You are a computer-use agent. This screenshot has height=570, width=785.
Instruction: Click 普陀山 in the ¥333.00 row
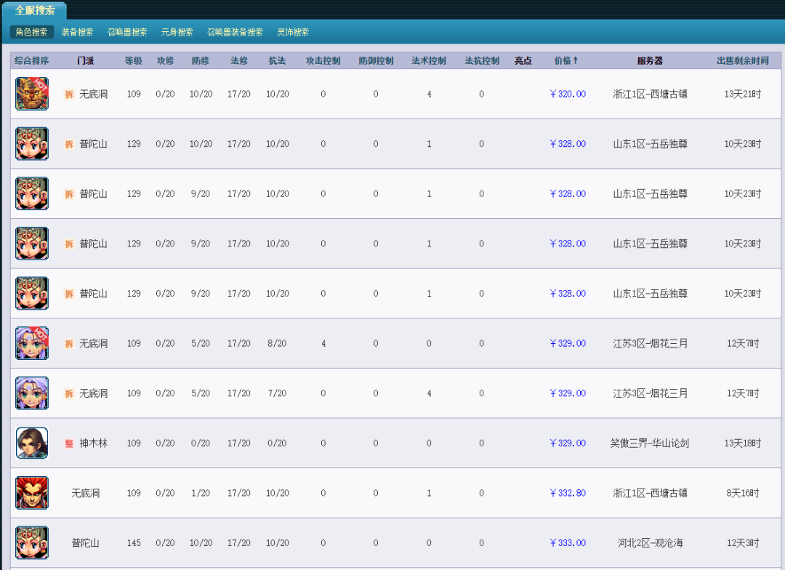[x=85, y=542]
